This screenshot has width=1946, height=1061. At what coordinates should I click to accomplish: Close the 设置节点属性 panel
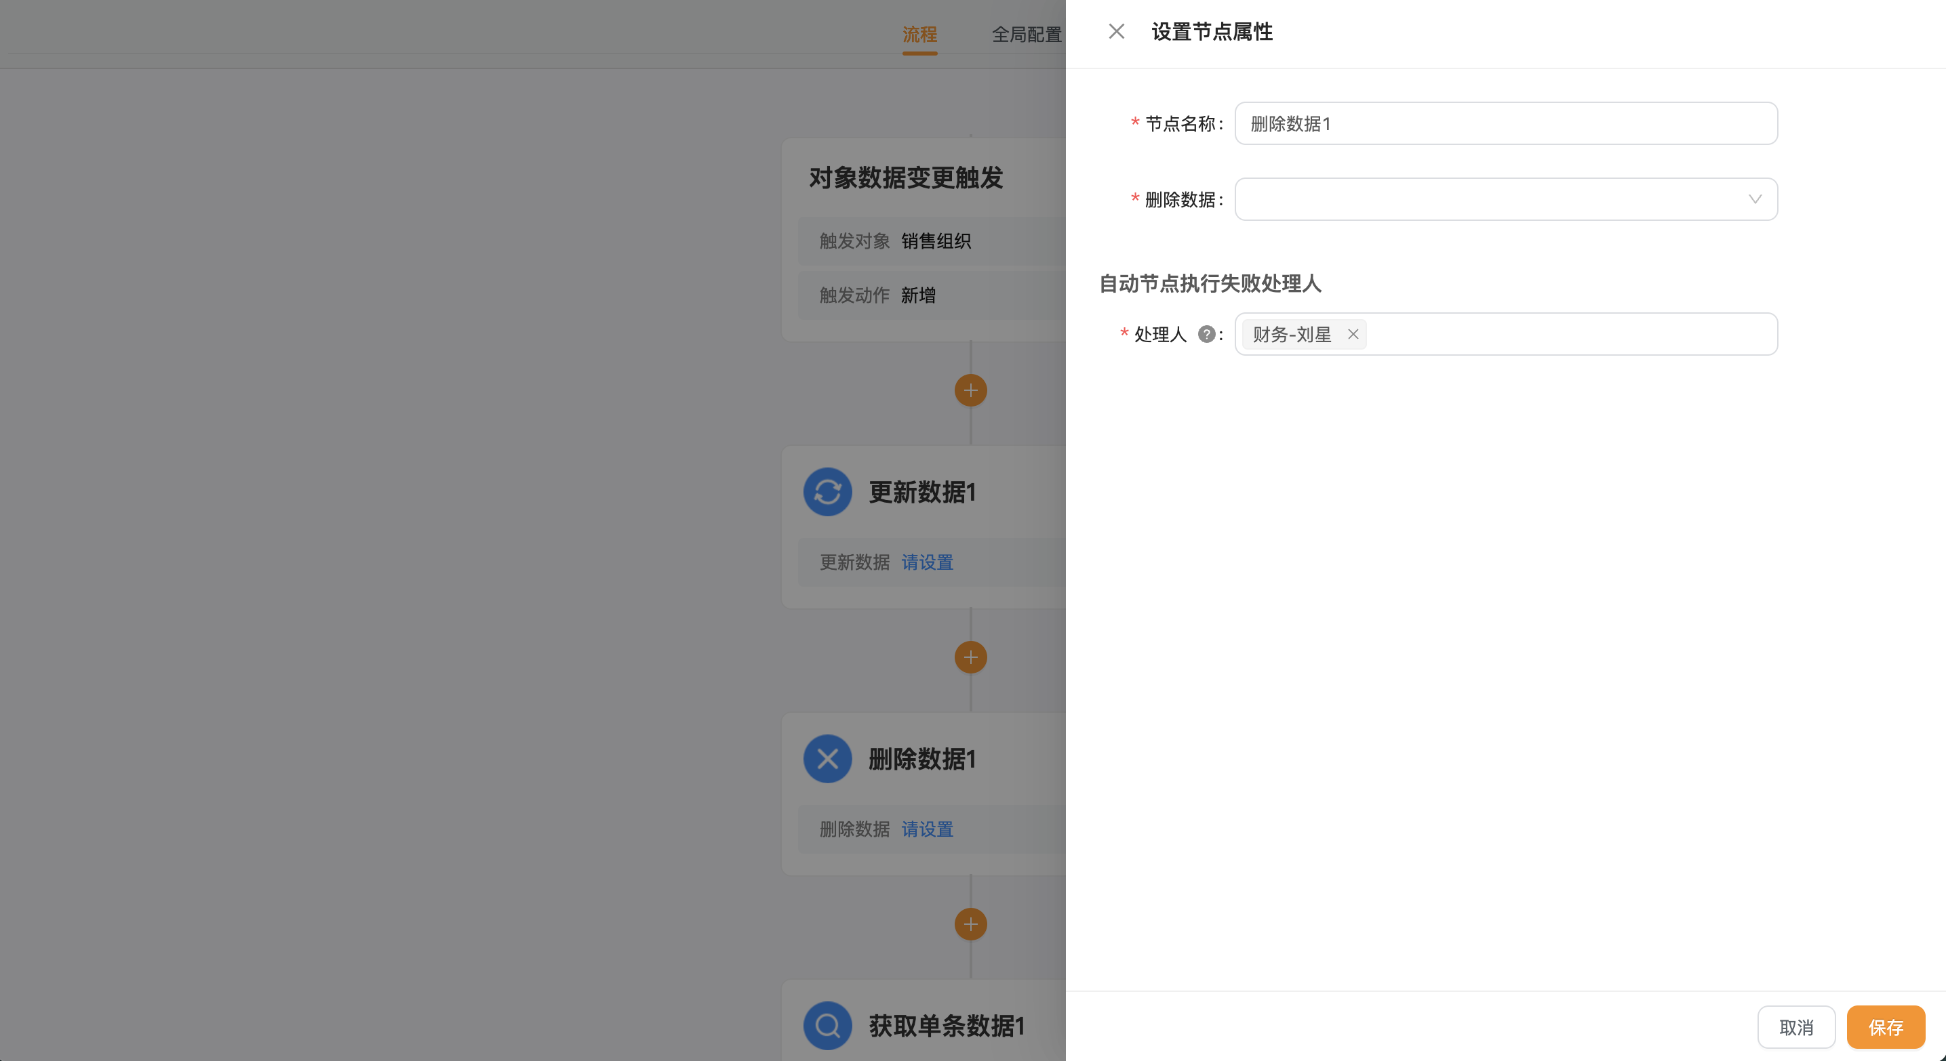pos(1116,32)
